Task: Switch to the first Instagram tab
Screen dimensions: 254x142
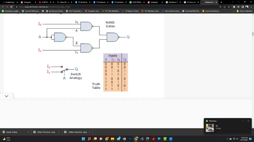Action: click(x=28, y=2)
